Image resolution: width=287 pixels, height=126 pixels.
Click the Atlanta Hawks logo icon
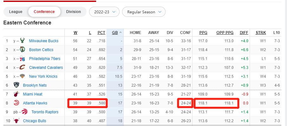click(x=16, y=103)
